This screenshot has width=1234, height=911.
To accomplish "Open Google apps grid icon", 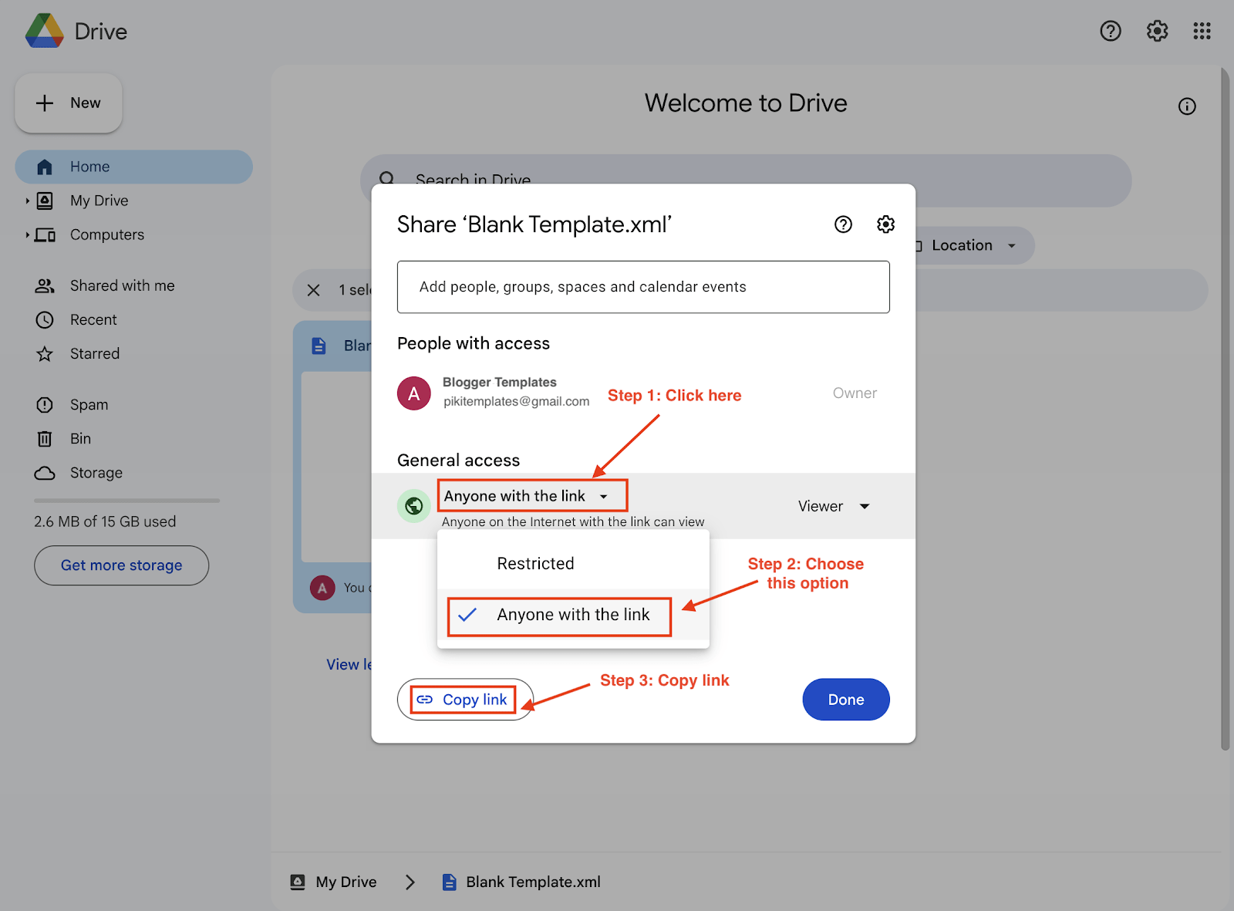I will pos(1202,31).
